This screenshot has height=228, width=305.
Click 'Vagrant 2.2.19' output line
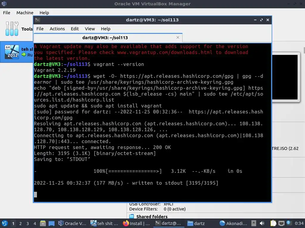[x=55, y=70]
